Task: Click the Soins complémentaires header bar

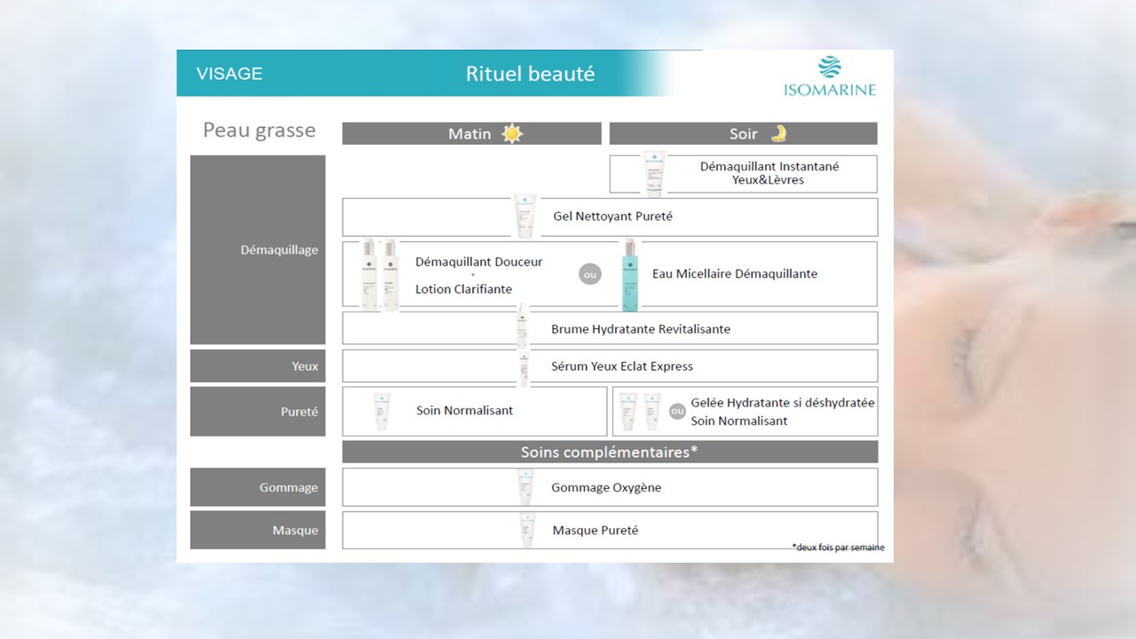Action: (x=610, y=452)
